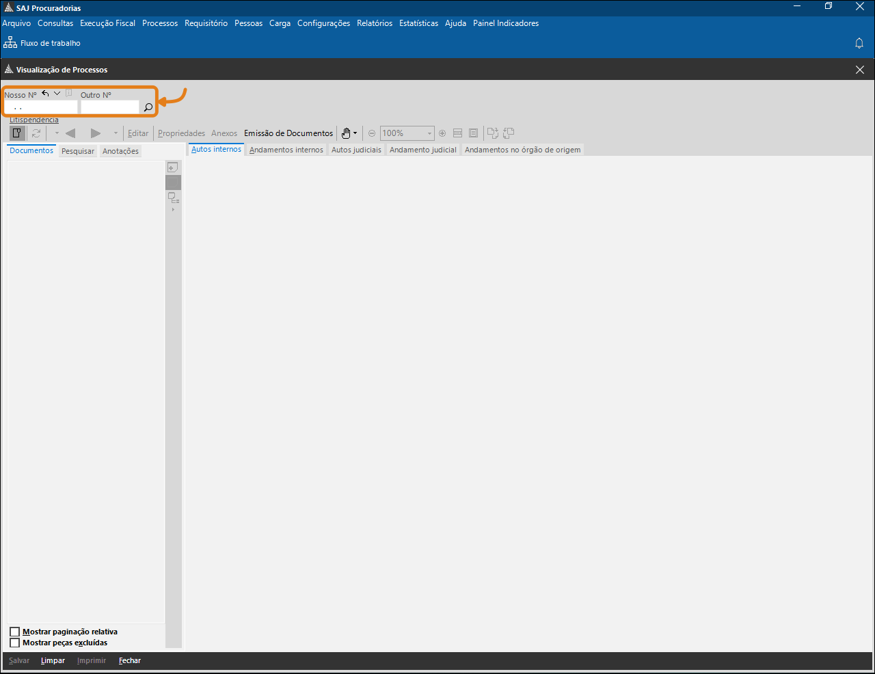
Task: Click the Emissão de Documentos button
Action: click(x=288, y=133)
